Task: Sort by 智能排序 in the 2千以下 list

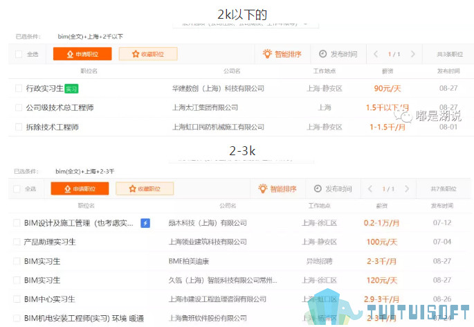Action: click(282, 54)
